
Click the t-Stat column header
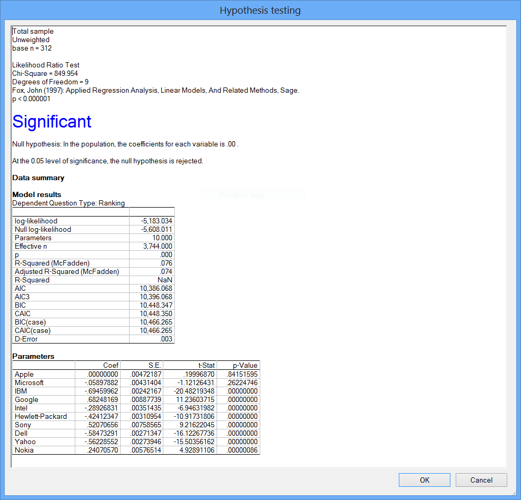pyautogui.click(x=207, y=365)
